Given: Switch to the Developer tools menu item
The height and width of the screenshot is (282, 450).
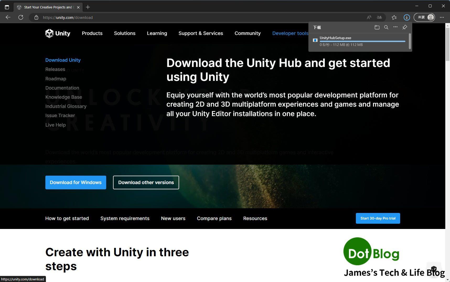Looking at the screenshot, I should pos(290,33).
